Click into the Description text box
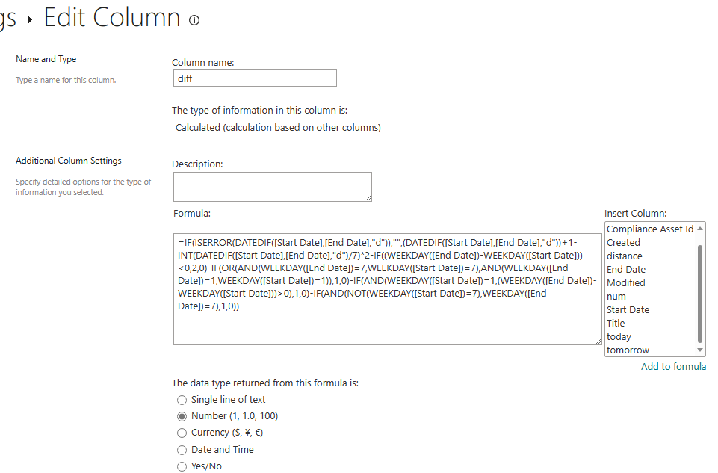Screen dimensions: 718x473 pyautogui.click(x=273, y=187)
